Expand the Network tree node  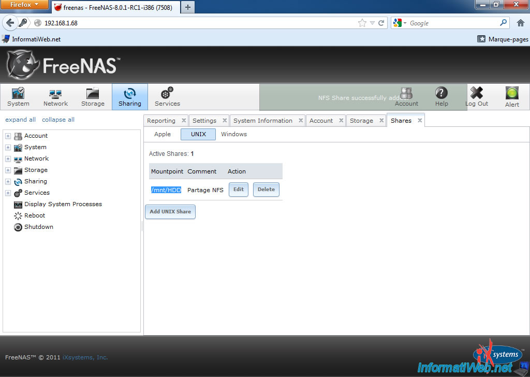(x=8, y=158)
